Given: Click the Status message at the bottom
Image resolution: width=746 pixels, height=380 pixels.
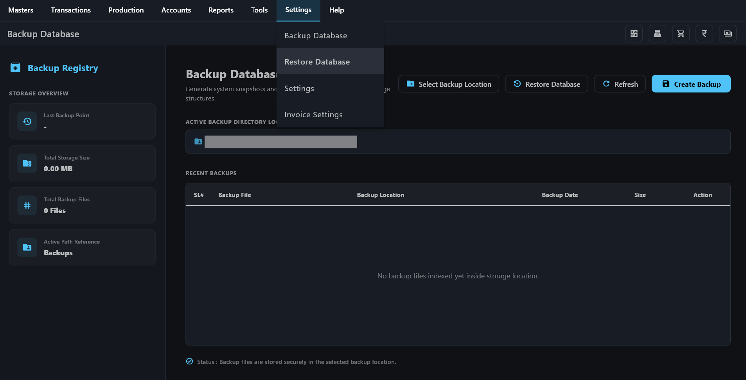Looking at the screenshot, I should pos(297,362).
